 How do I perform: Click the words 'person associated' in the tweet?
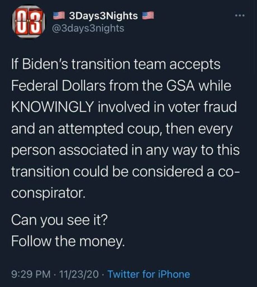pyautogui.click(x=71, y=150)
